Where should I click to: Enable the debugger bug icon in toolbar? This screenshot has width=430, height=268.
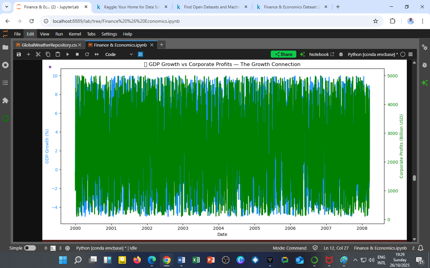(341, 54)
